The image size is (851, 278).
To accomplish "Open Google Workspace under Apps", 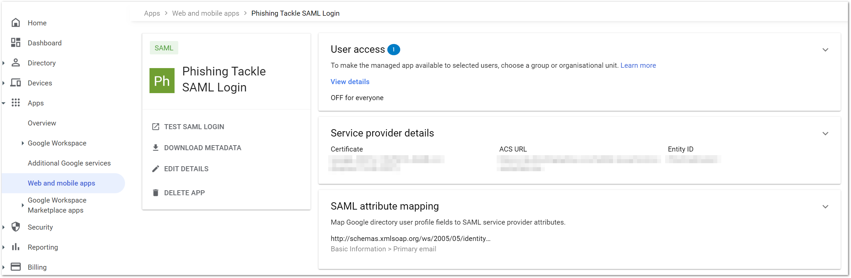I will pyautogui.click(x=57, y=143).
